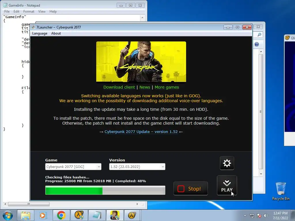Click the Notepad title bar icon
Screen dimensions: 295x221
point(5,5)
